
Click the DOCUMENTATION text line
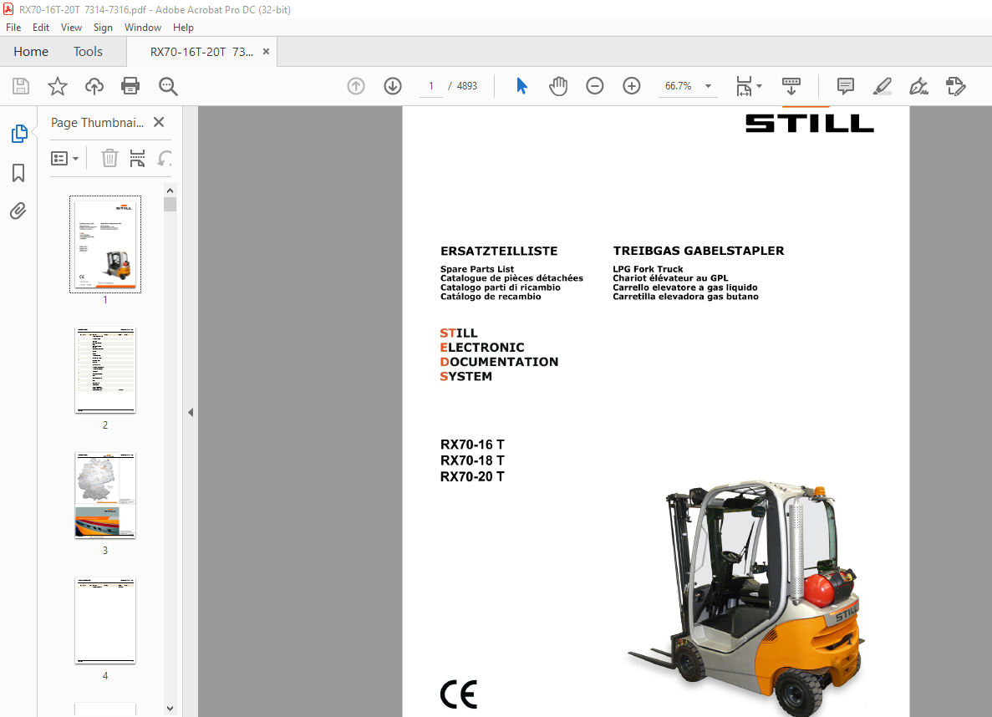[499, 362]
